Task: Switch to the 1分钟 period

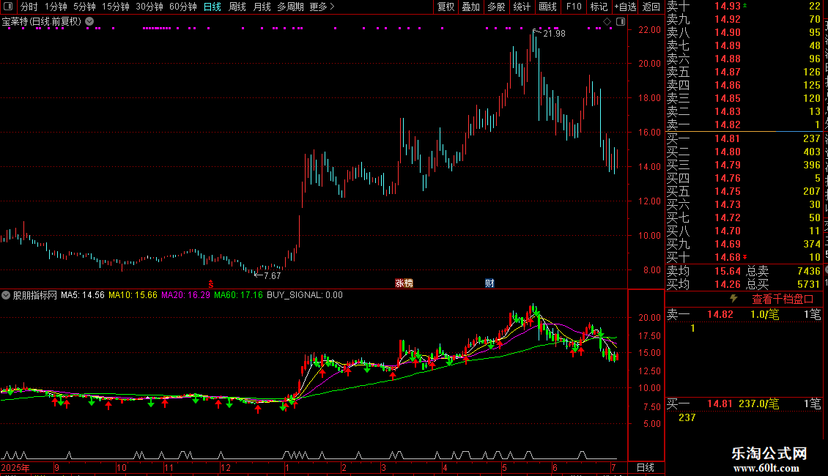Action: [x=56, y=7]
